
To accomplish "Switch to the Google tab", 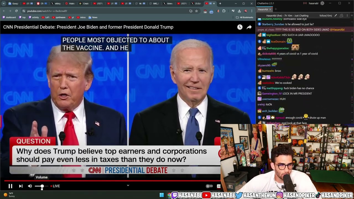I will [x=14, y=4].
